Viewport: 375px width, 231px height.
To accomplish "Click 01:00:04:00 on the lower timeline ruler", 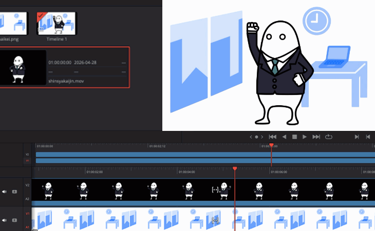I will click(x=187, y=172).
